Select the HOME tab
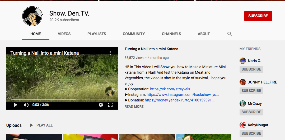This screenshot has height=140, width=285. 36,34
